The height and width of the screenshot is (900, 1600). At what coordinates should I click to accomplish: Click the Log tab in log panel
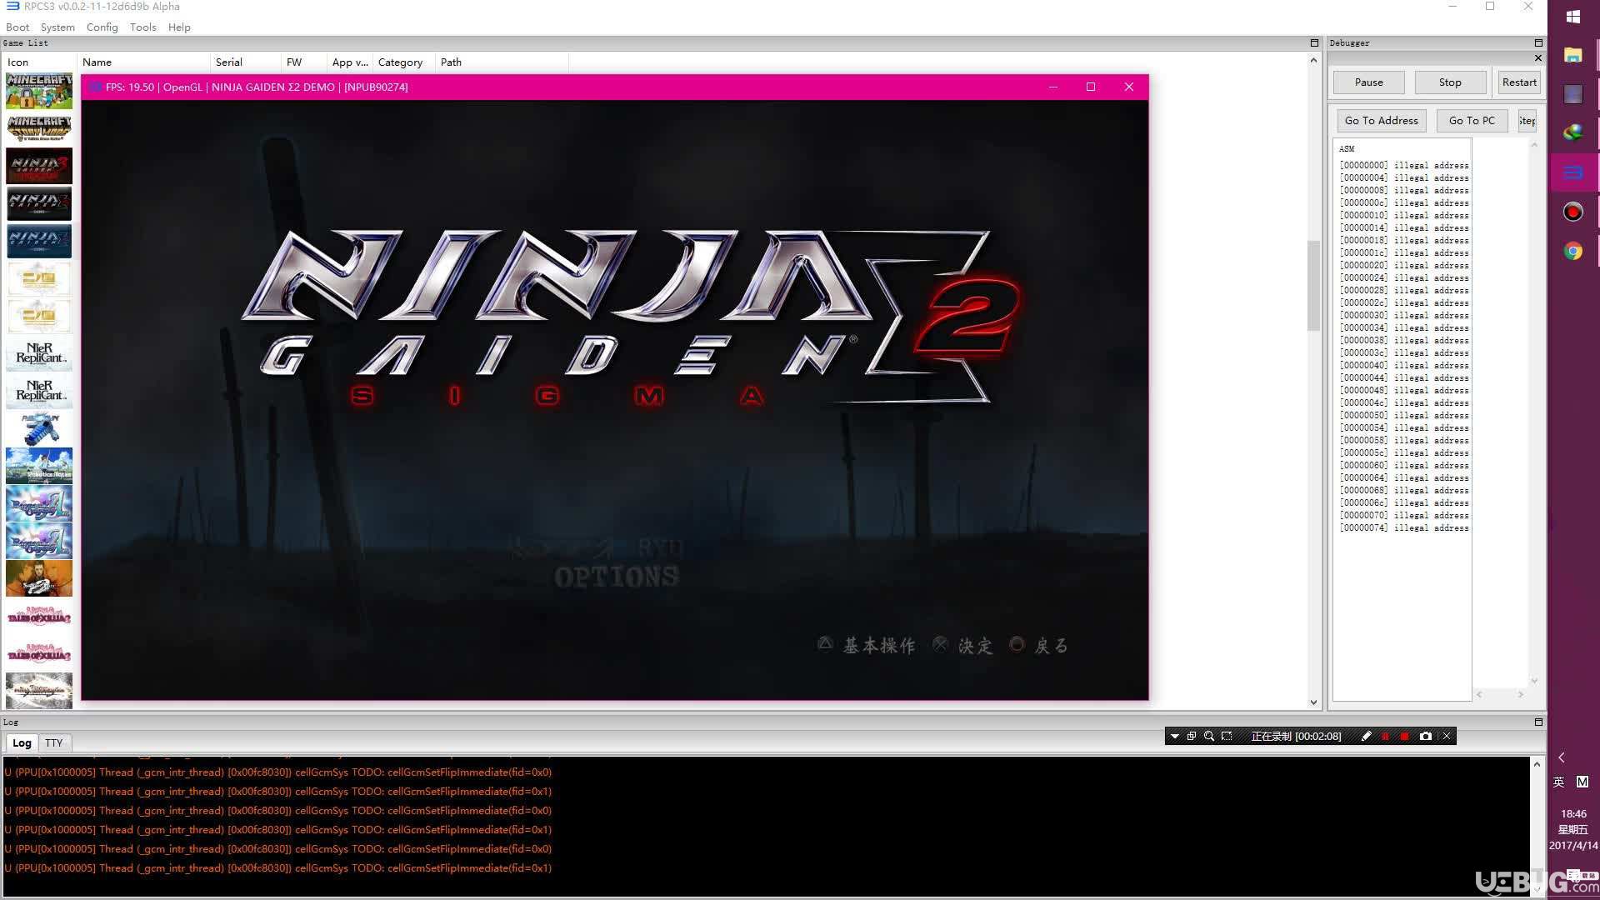tap(21, 742)
